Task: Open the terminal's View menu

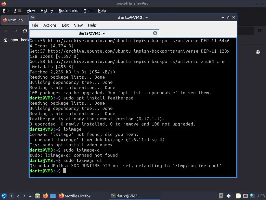Action: 78,25
